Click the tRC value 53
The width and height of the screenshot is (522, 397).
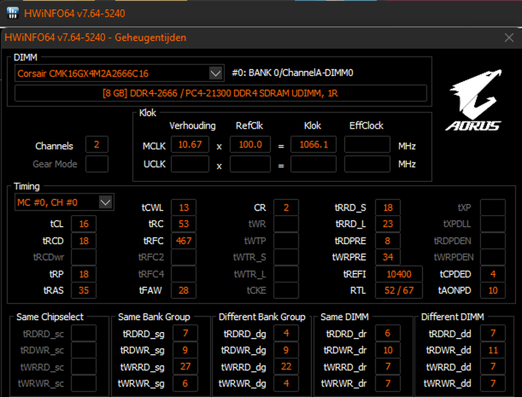(183, 224)
